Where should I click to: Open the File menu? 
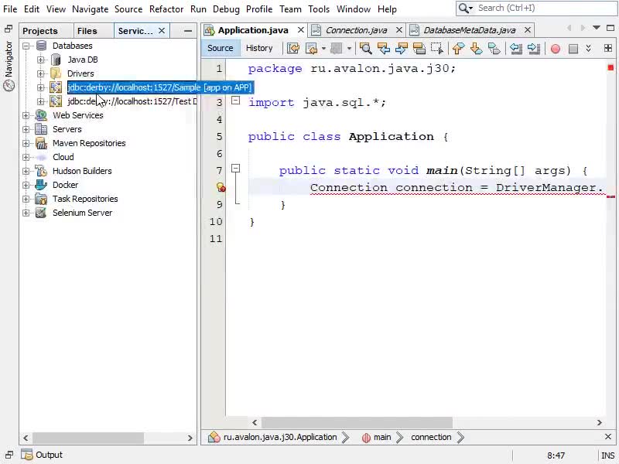[x=10, y=9]
